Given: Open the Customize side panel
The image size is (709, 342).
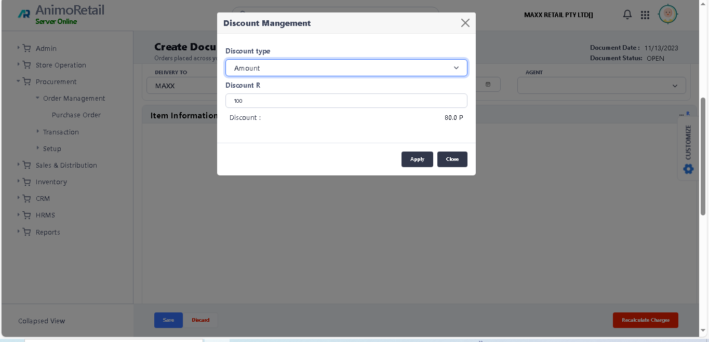Looking at the screenshot, I should pyautogui.click(x=688, y=142).
